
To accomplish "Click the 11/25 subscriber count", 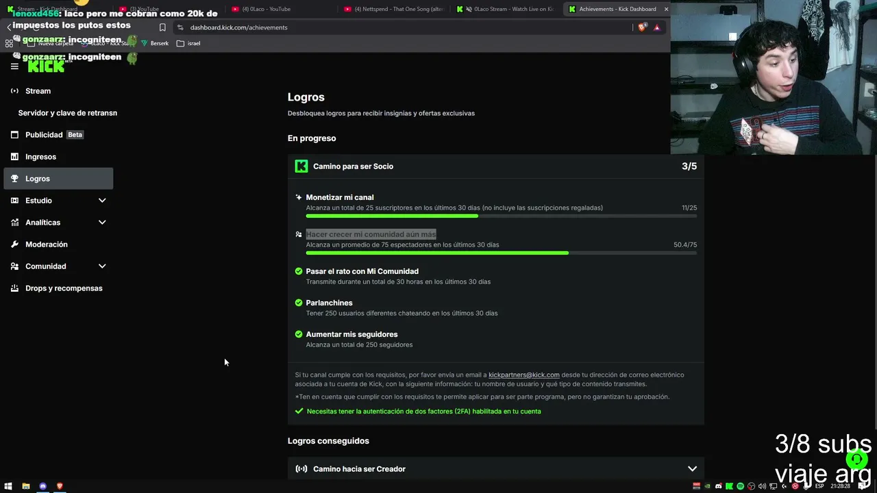I will point(689,207).
